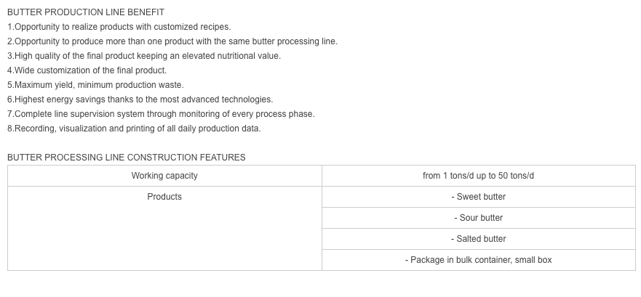Click the second benefit about one processing line
The width and height of the screenshot is (641, 297).
click(x=172, y=41)
